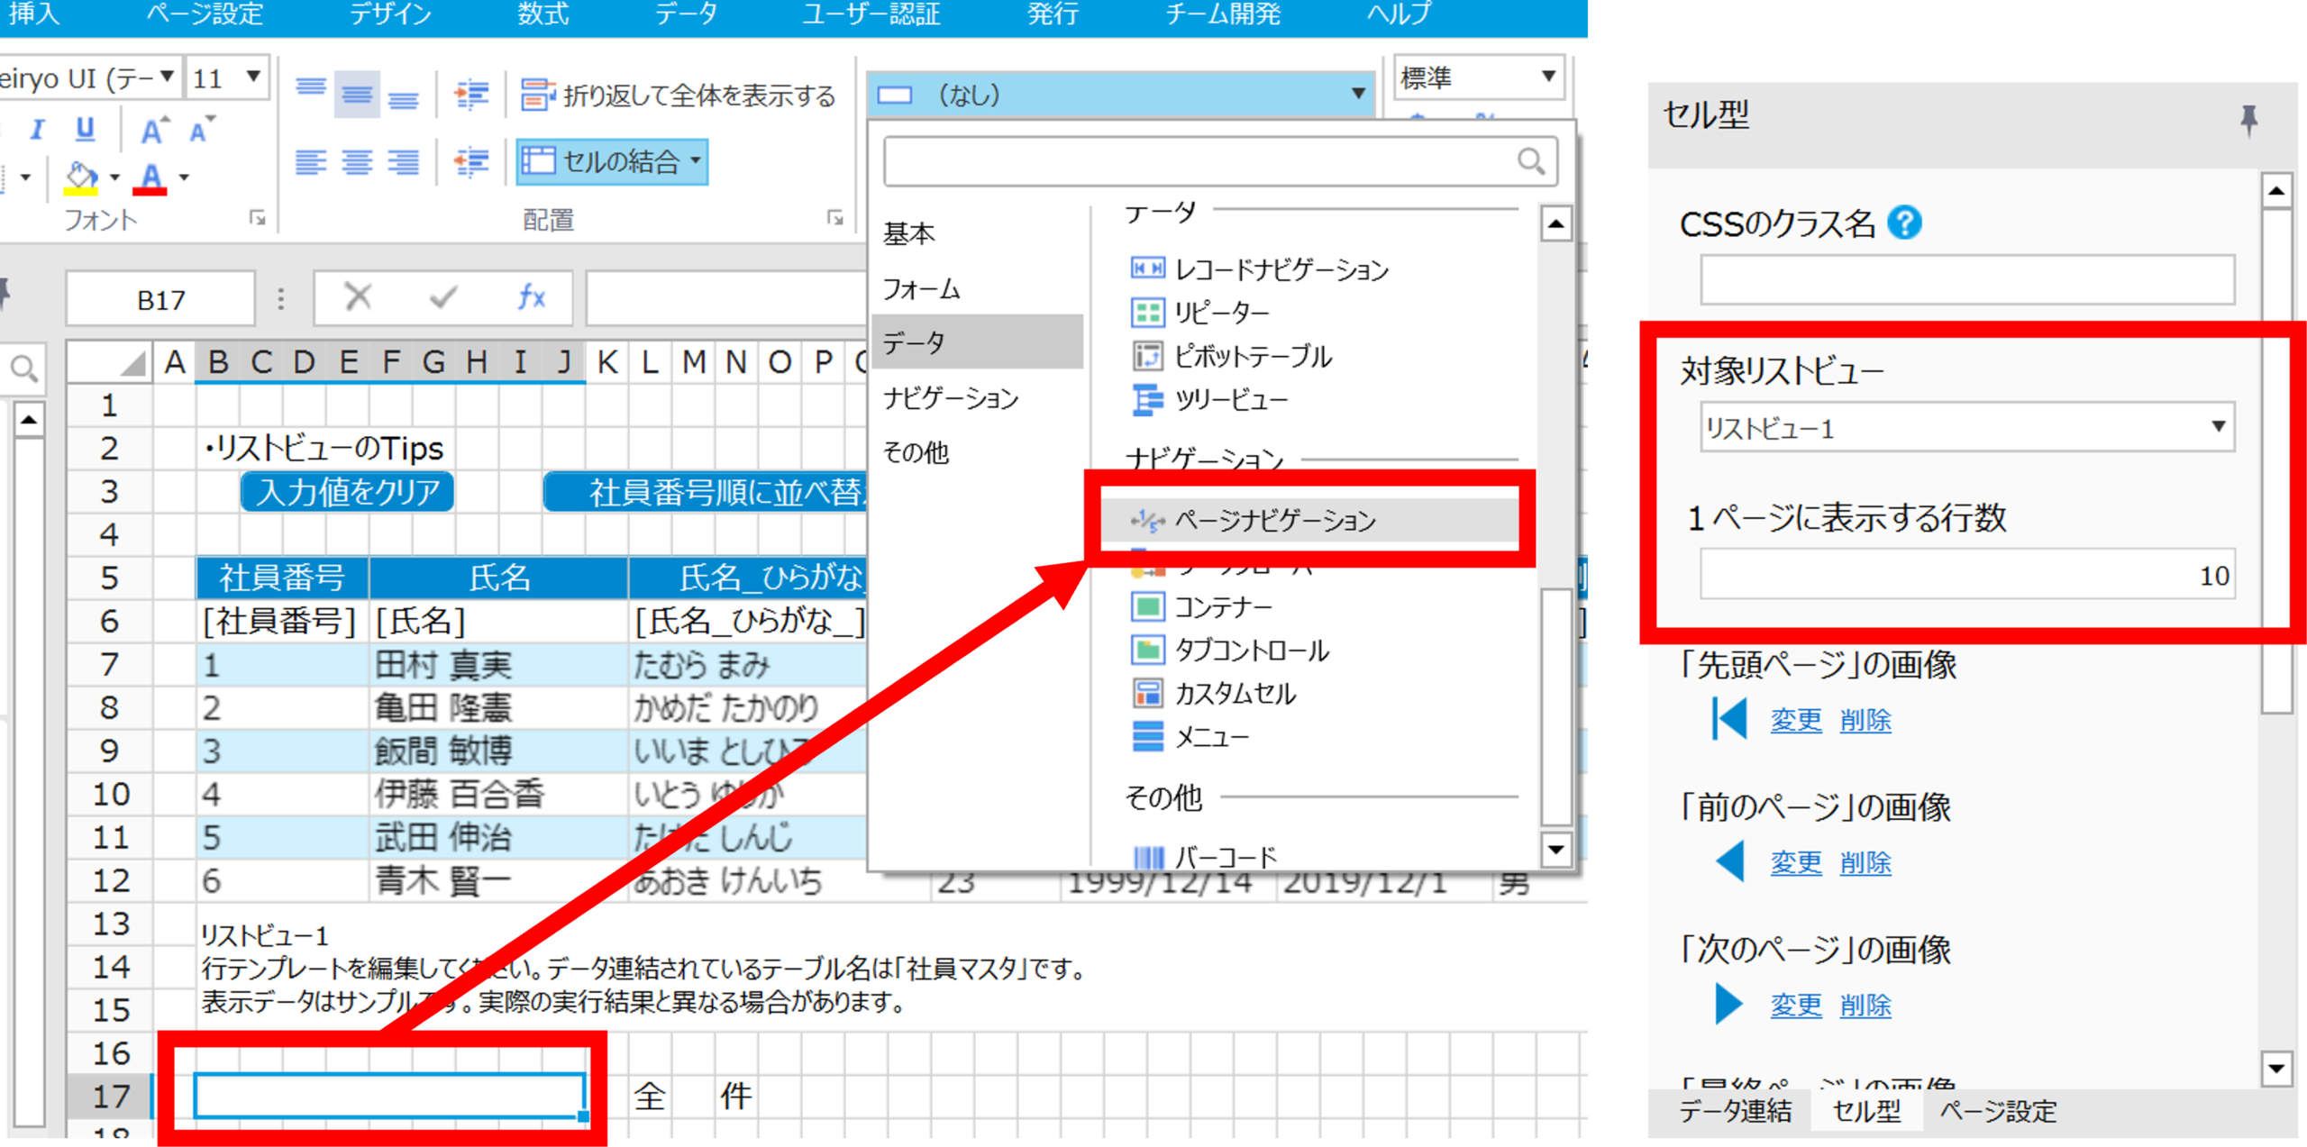The height and width of the screenshot is (1147, 2307).
Task: Pick the Page Navigation (ページナビゲーション) item
Action: (1274, 520)
